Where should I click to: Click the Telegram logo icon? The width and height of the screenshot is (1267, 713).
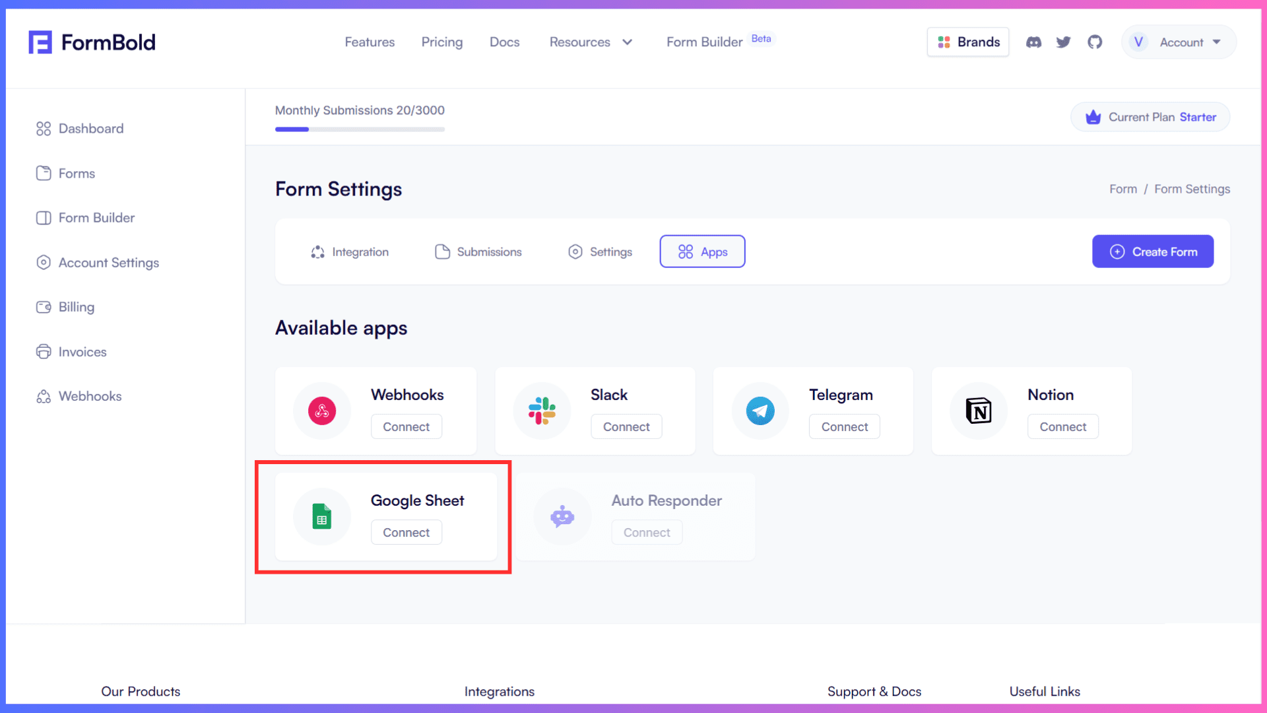click(x=760, y=411)
